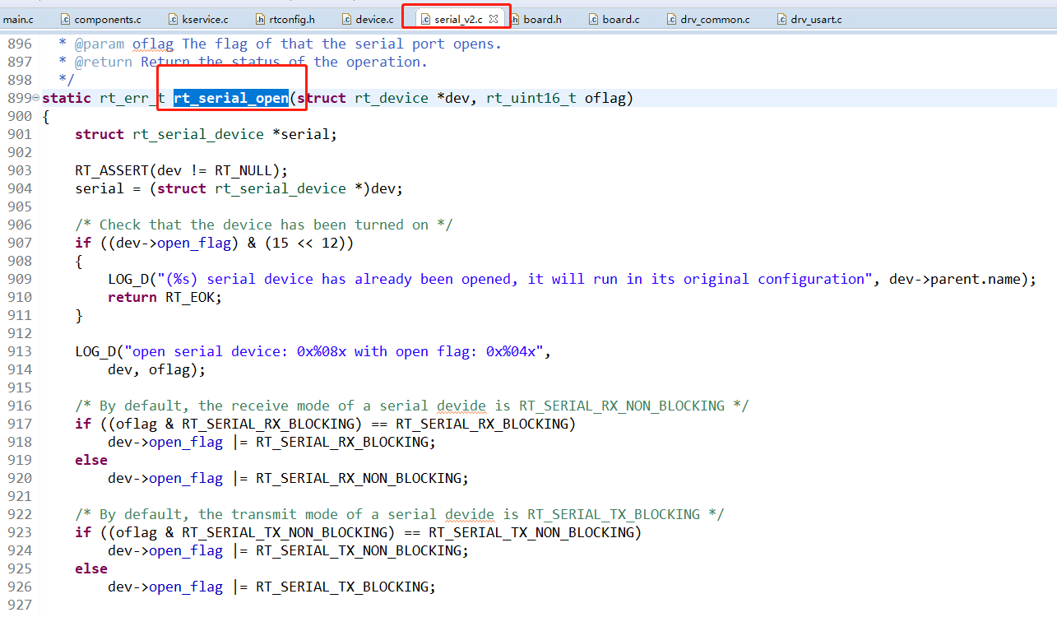Image resolution: width=1057 pixels, height=617 pixels.
Task: Click line number 907 in the gutter
Action: [x=19, y=243]
